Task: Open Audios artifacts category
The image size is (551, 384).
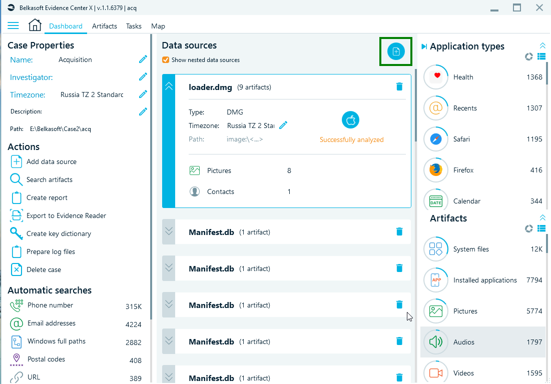Action: coord(483,342)
